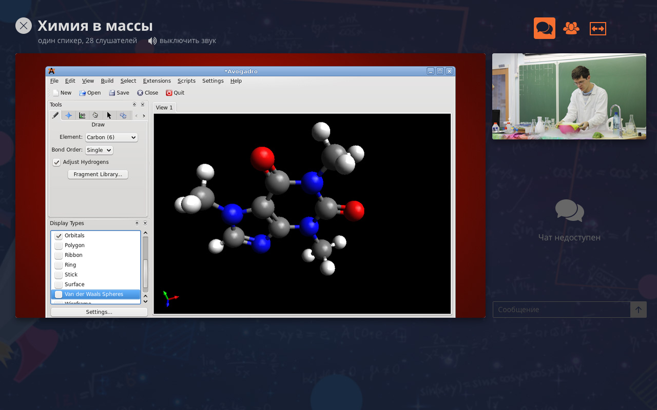Viewport: 657px width, 410px height.
Task: Click Quit toolbar button
Action: [175, 93]
